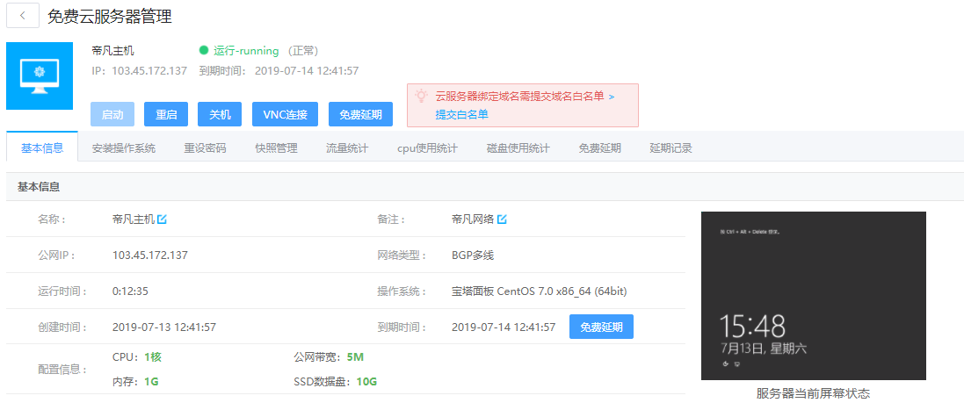
Task: Open VNC连接 button
Action: pyautogui.click(x=286, y=114)
